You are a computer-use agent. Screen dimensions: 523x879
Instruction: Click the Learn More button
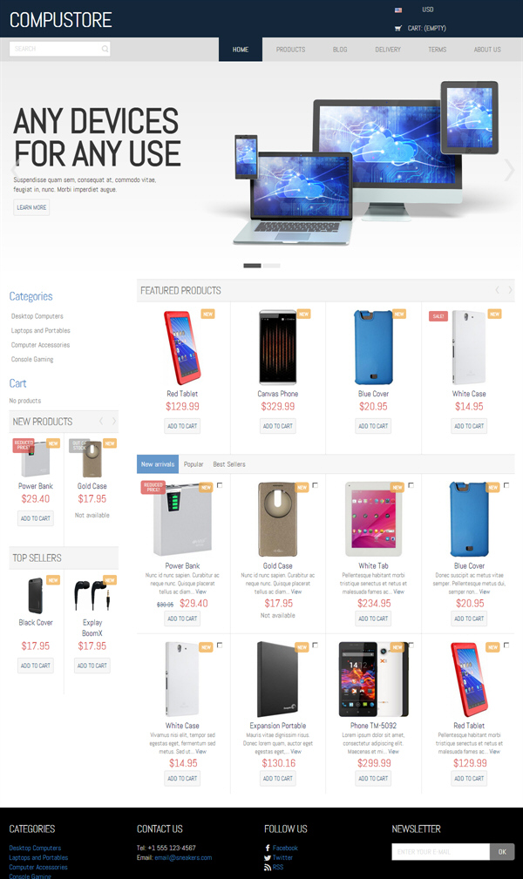pyautogui.click(x=31, y=207)
